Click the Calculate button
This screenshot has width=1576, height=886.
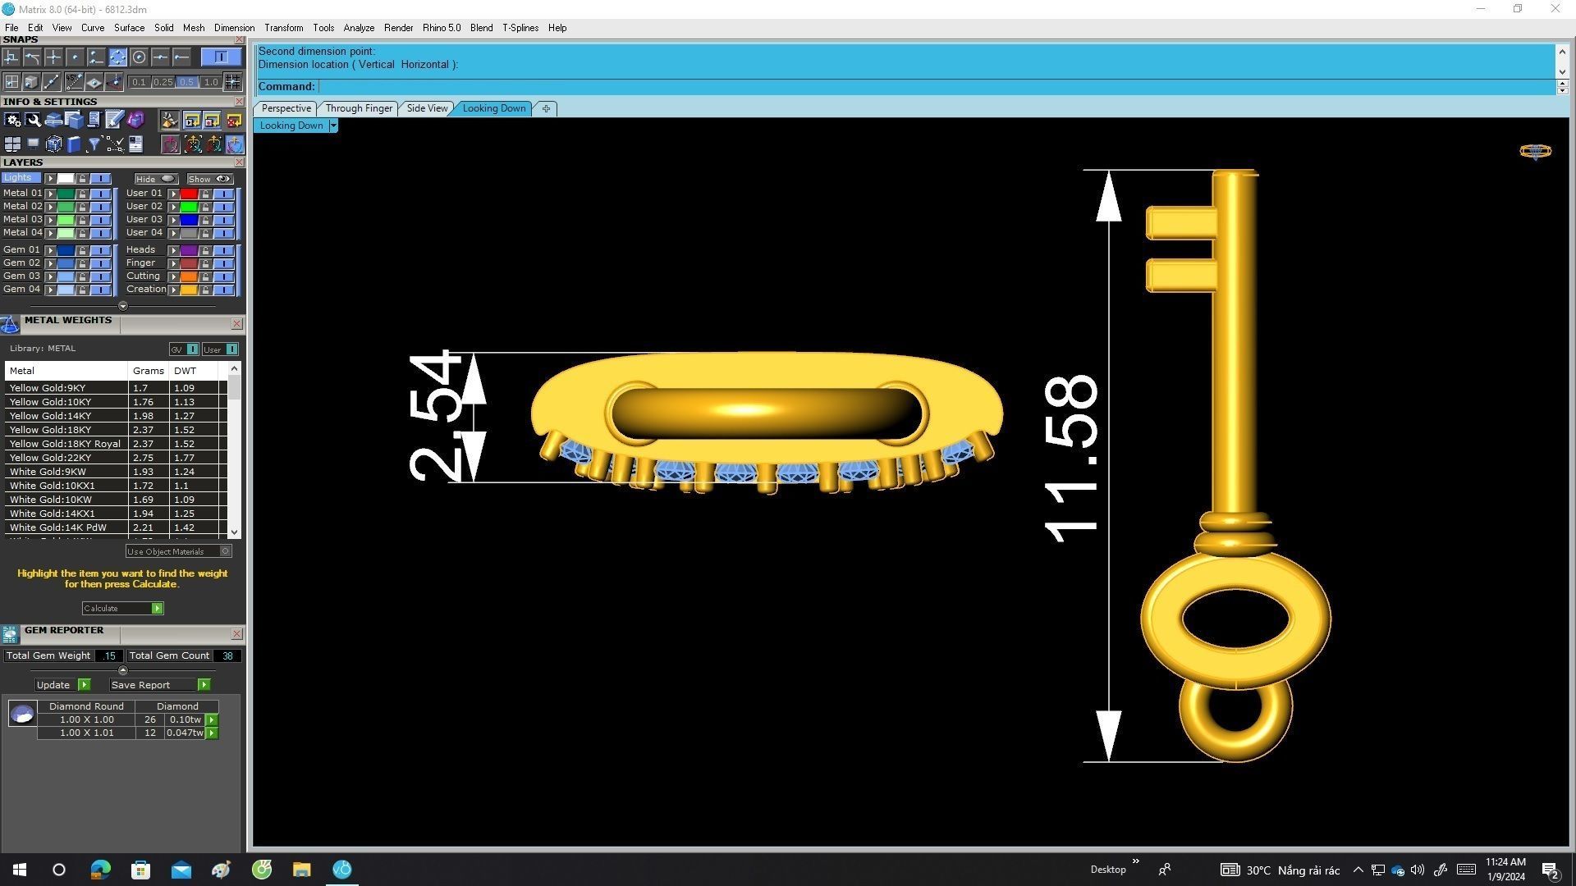tap(122, 609)
